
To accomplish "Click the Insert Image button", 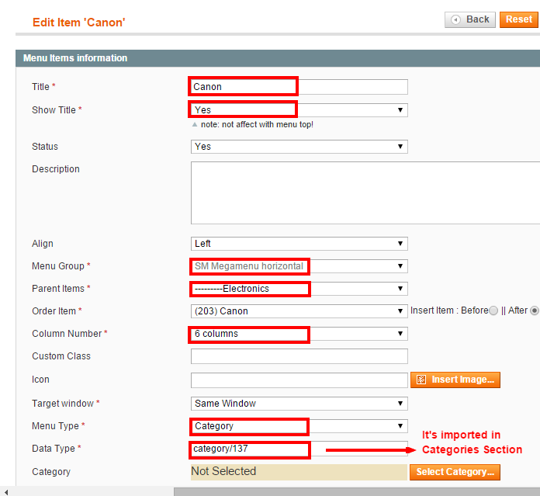I will (455, 380).
